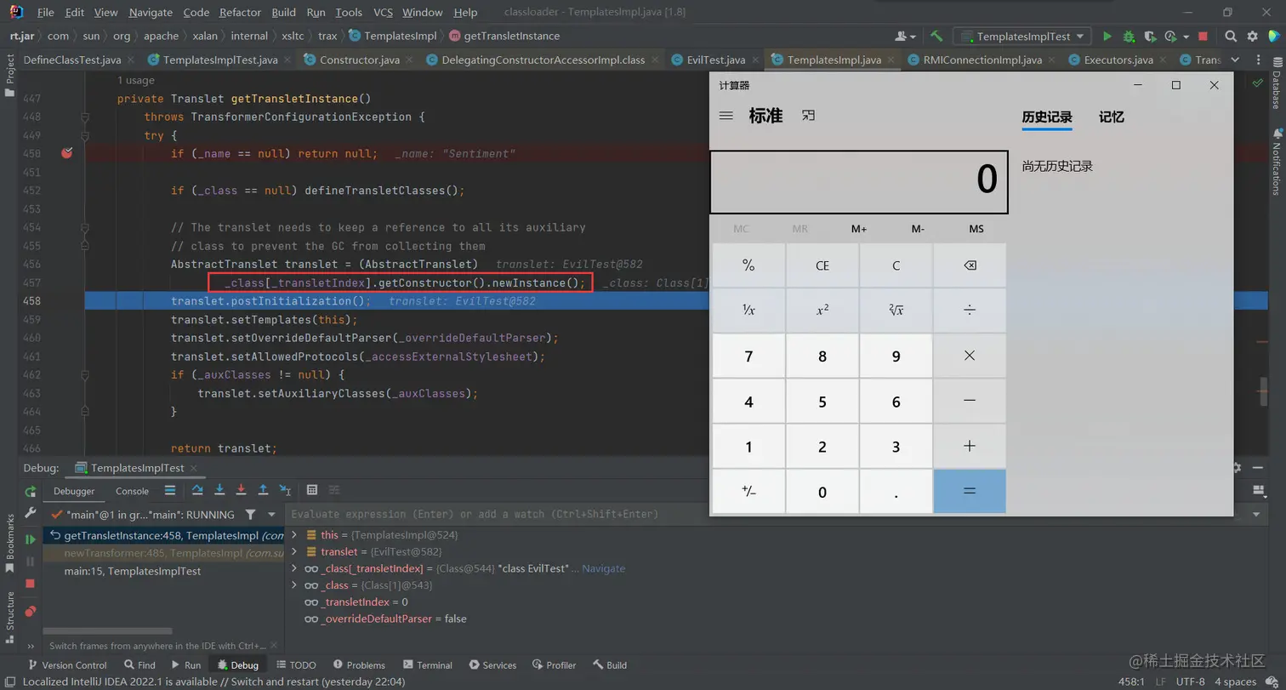This screenshot has width=1286, height=690.
Task: Click Calculator hamburger navigation menu icon
Action: tap(726, 116)
